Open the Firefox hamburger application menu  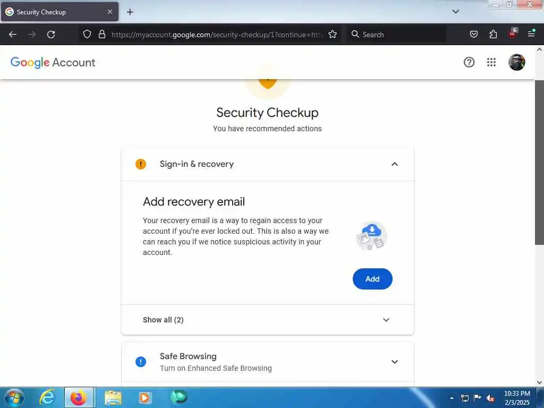531,34
